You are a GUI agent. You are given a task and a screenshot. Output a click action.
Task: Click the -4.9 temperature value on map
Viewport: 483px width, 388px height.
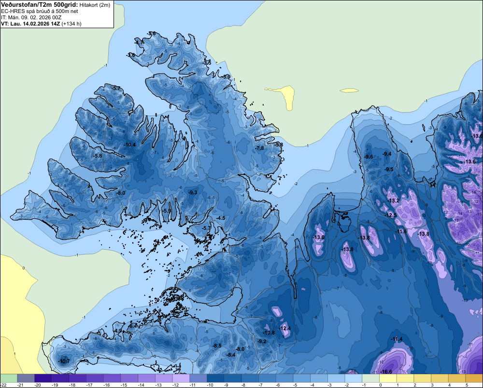118,331
